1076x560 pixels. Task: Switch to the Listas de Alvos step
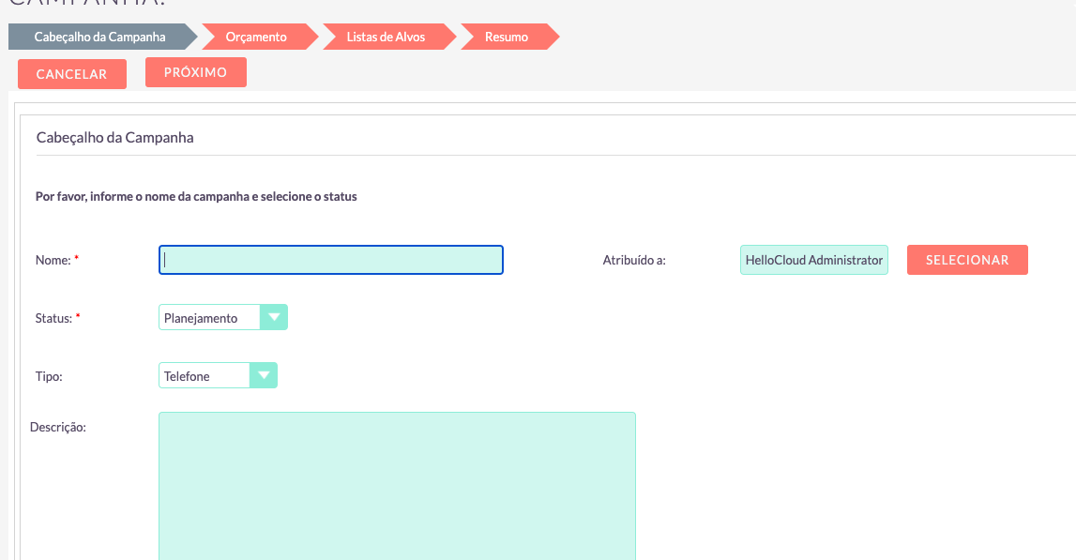click(x=386, y=38)
